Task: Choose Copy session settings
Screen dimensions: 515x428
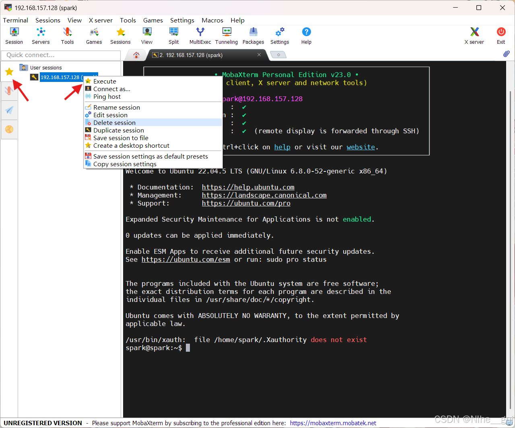Action: click(153, 164)
